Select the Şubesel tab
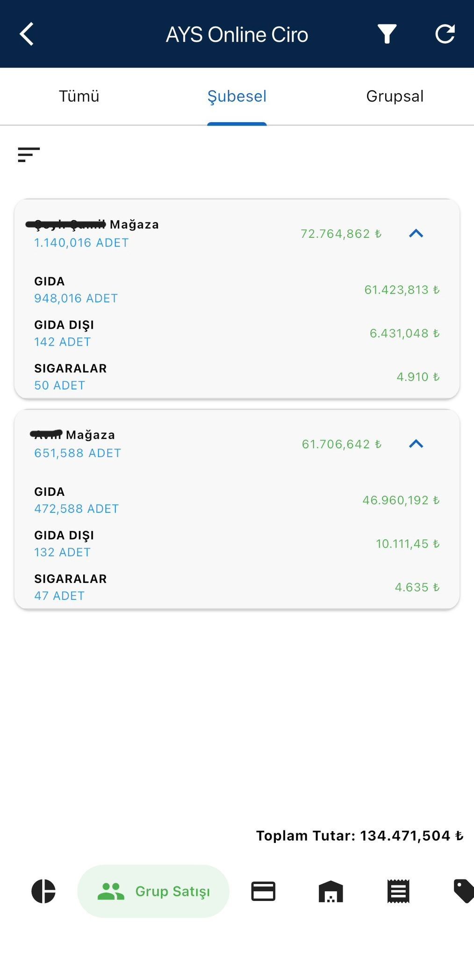The height and width of the screenshot is (959, 474). pyautogui.click(x=237, y=96)
